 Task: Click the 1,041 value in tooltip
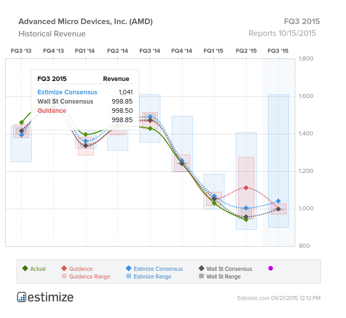[126, 92]
